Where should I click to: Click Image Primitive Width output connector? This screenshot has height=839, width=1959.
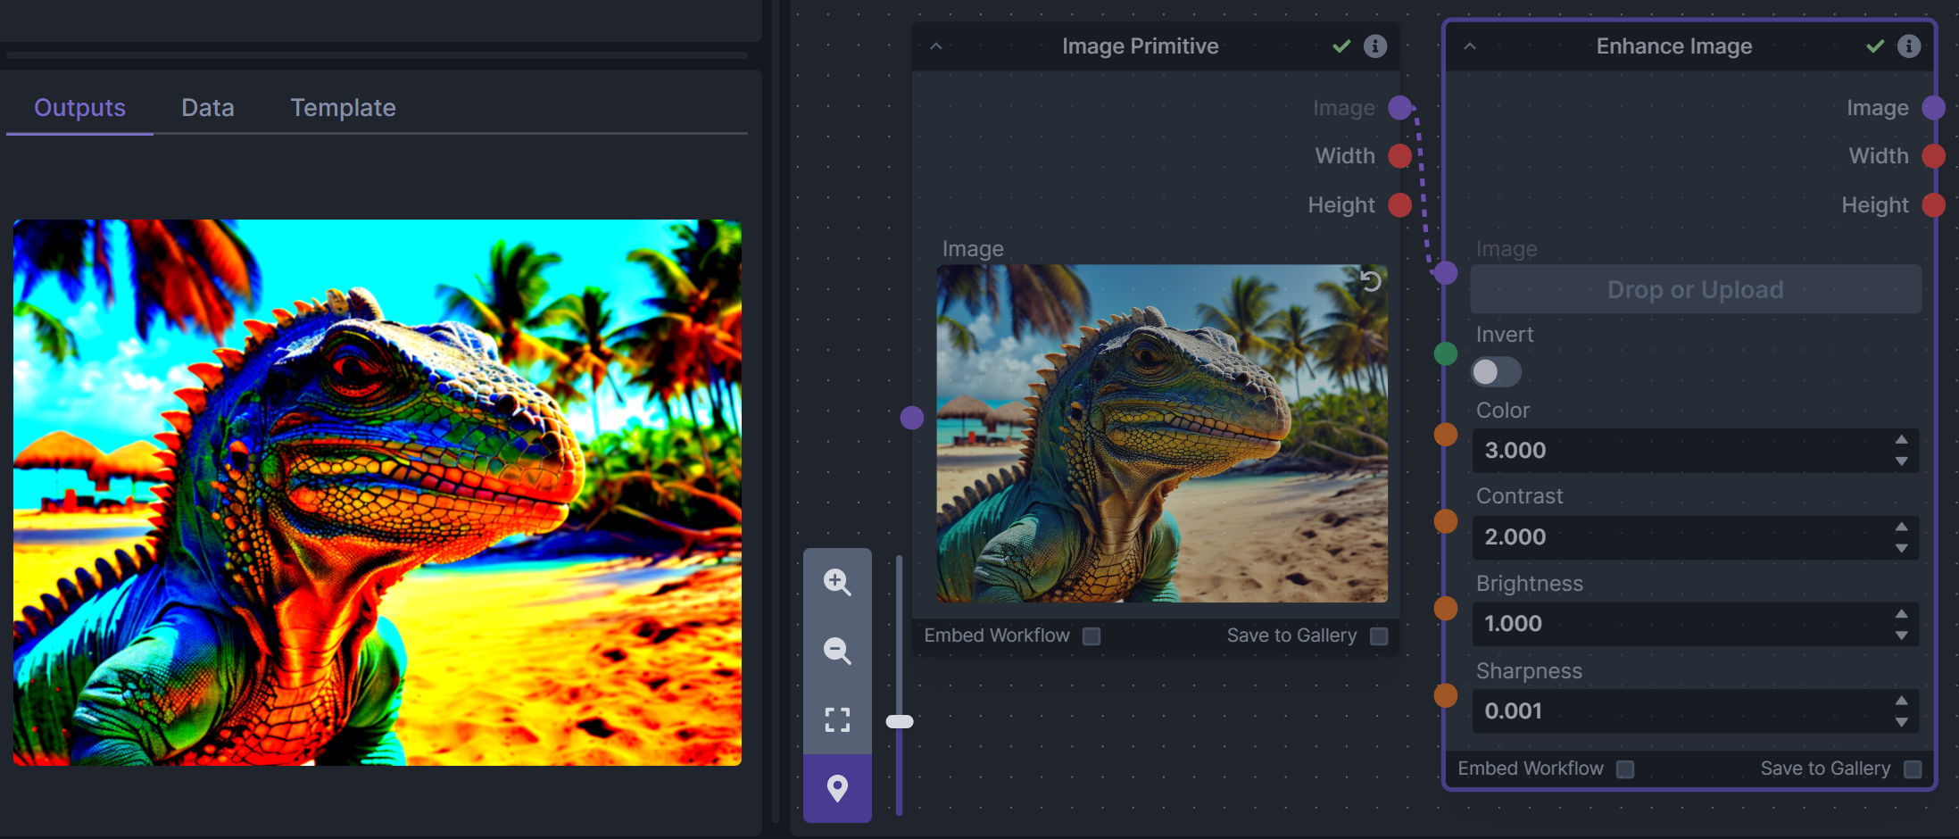click(x=1400, y=156)
